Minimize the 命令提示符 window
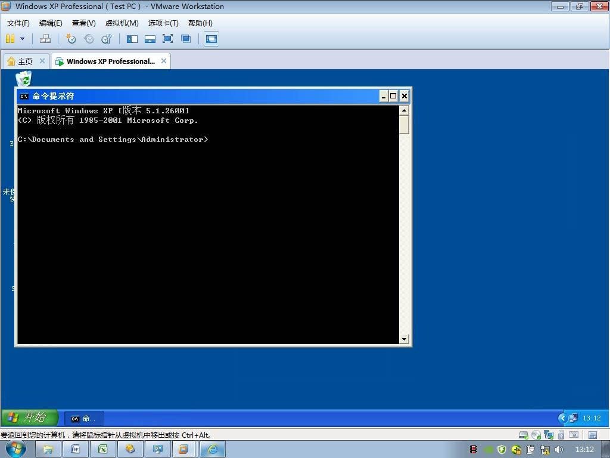The width and height of the screenshot is (610, 458). click(384, 96)
